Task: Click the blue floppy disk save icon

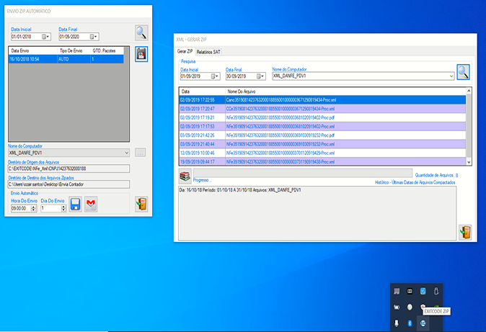Action: tap(75, 204)
